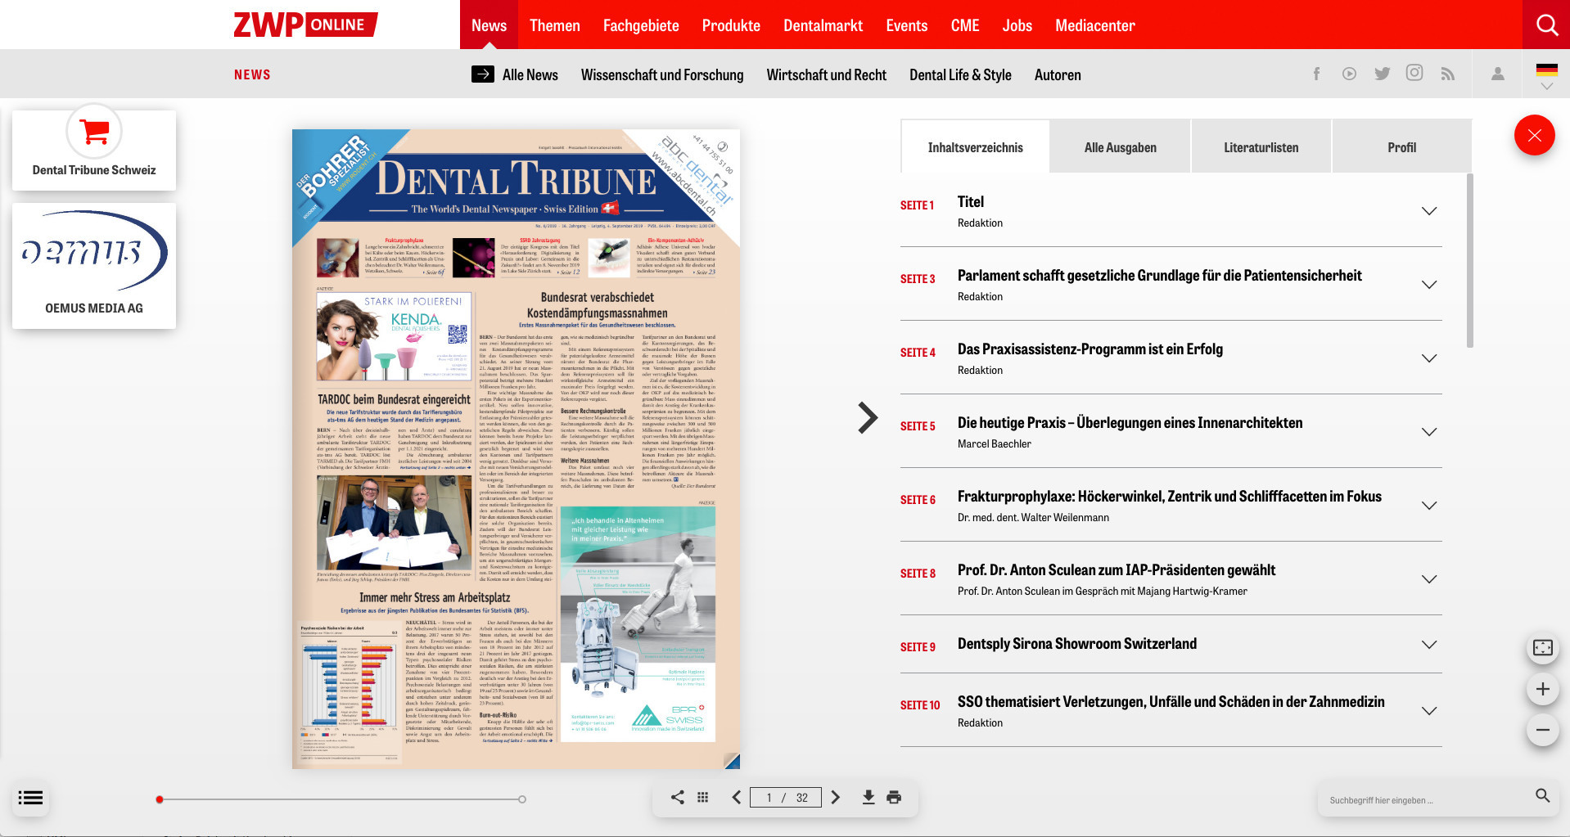
Task: Open the Facebook social icon
Action: point(1316,74)
